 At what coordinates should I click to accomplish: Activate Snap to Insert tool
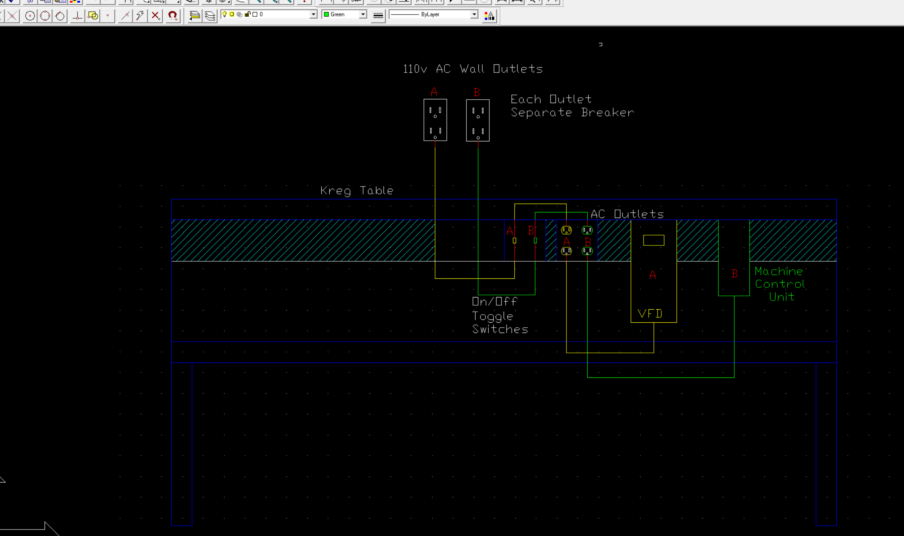click(x=93, y=16)
